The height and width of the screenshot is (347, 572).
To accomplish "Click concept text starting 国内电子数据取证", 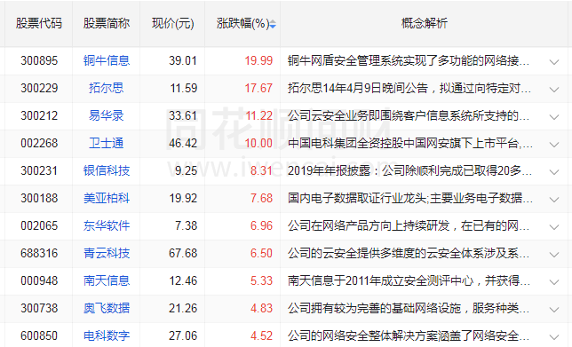I will pyautogui.click(x=410, y=198).
